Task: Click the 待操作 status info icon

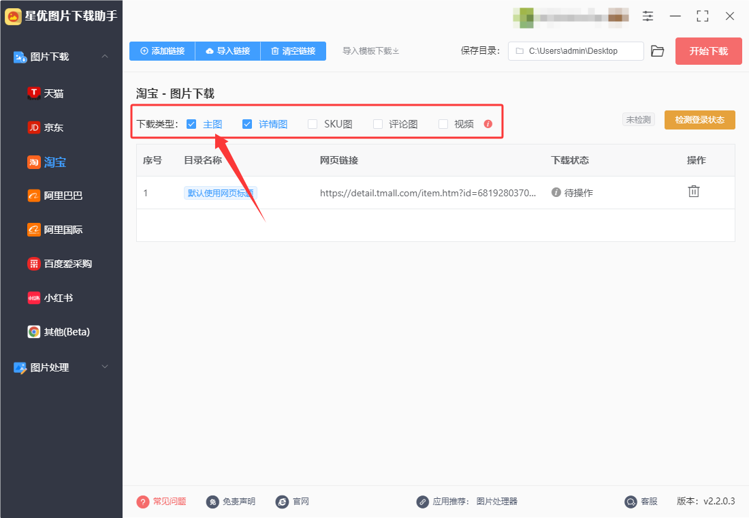Action: point(556,192)
